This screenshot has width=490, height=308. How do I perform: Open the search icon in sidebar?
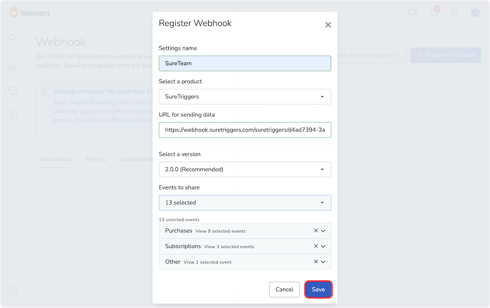13,38
